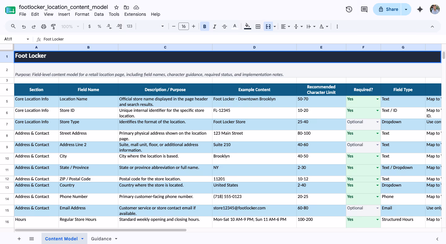Open the 123 number formats menu
This screenshot has width=446, height=244.
129,27
